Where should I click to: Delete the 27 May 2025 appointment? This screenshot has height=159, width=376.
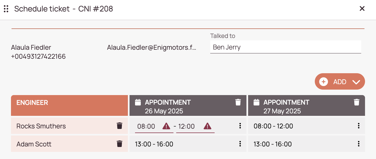pyautogui.click(x=357, y=102)
